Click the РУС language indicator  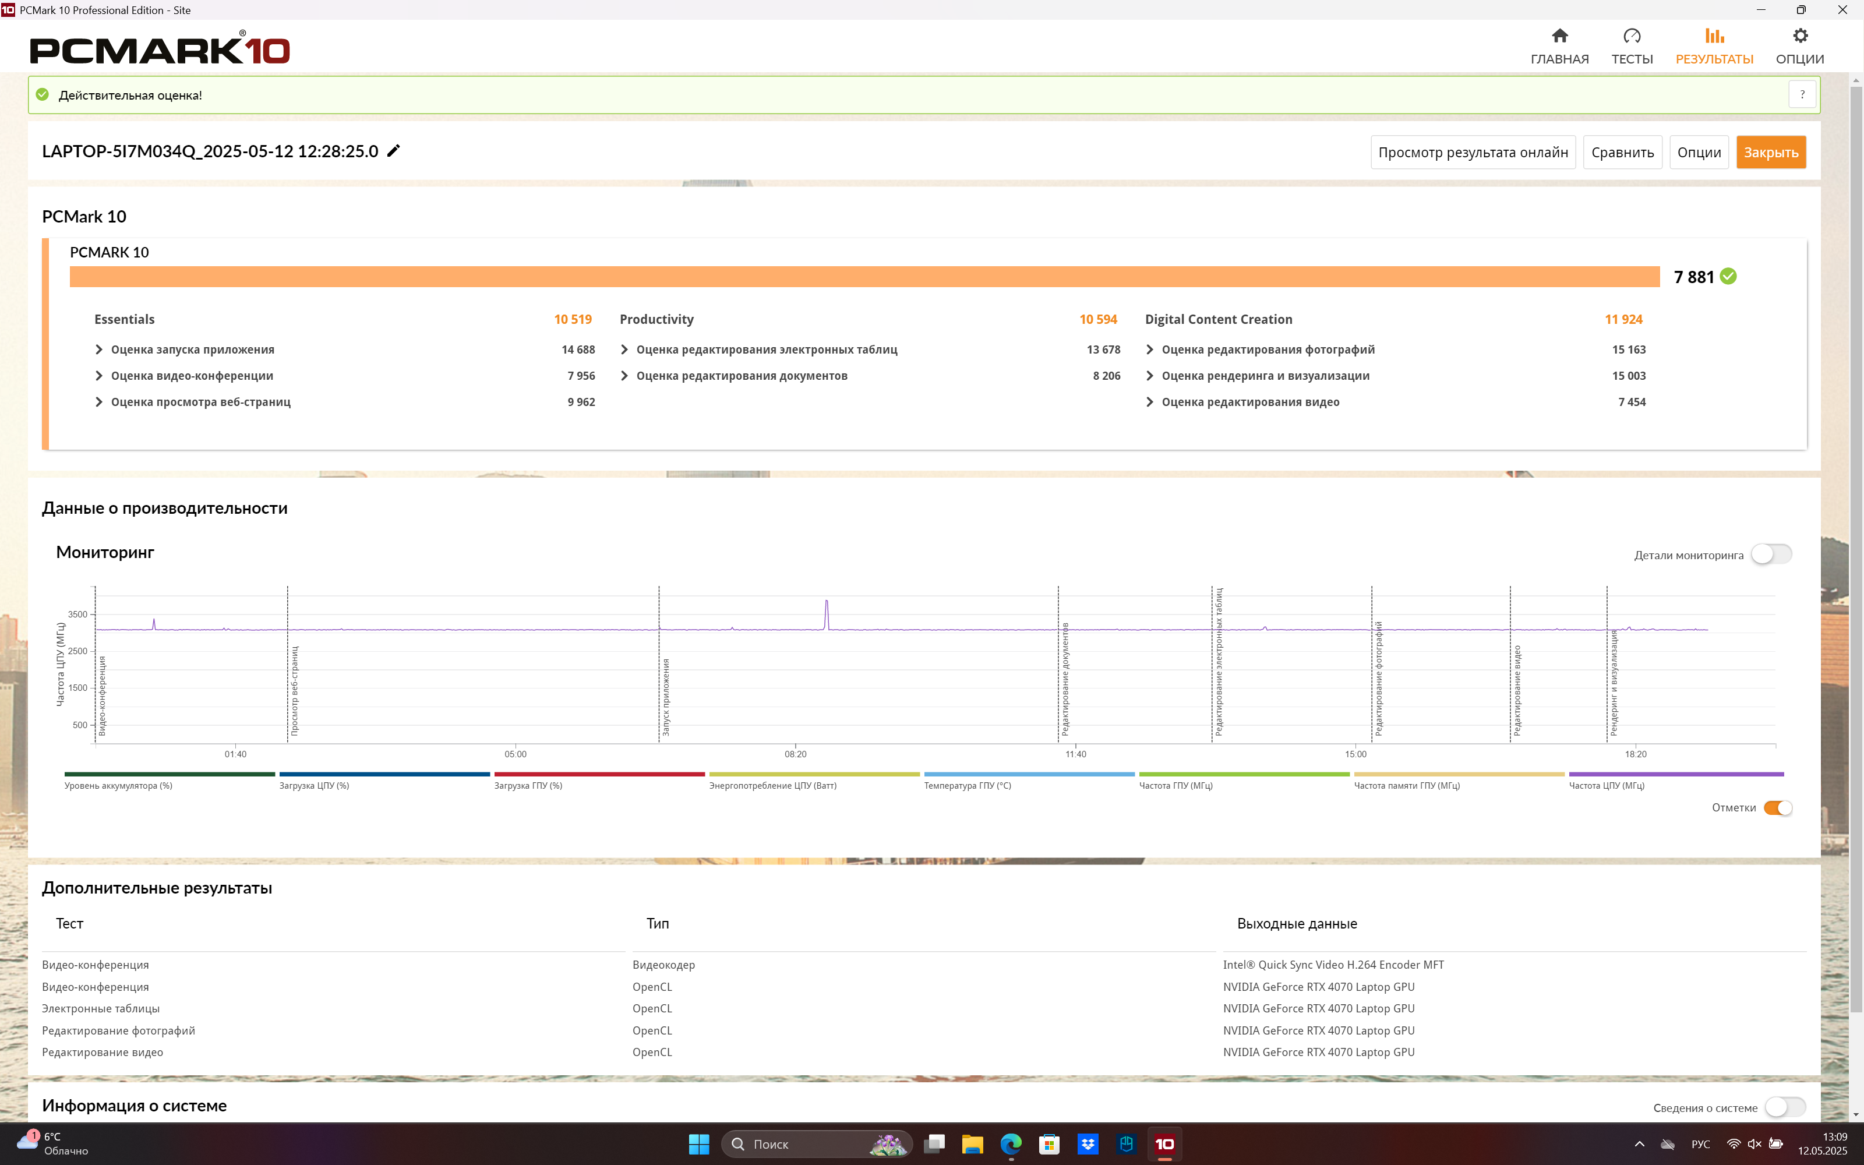pyautogui.click(x=1701, y=1144)
